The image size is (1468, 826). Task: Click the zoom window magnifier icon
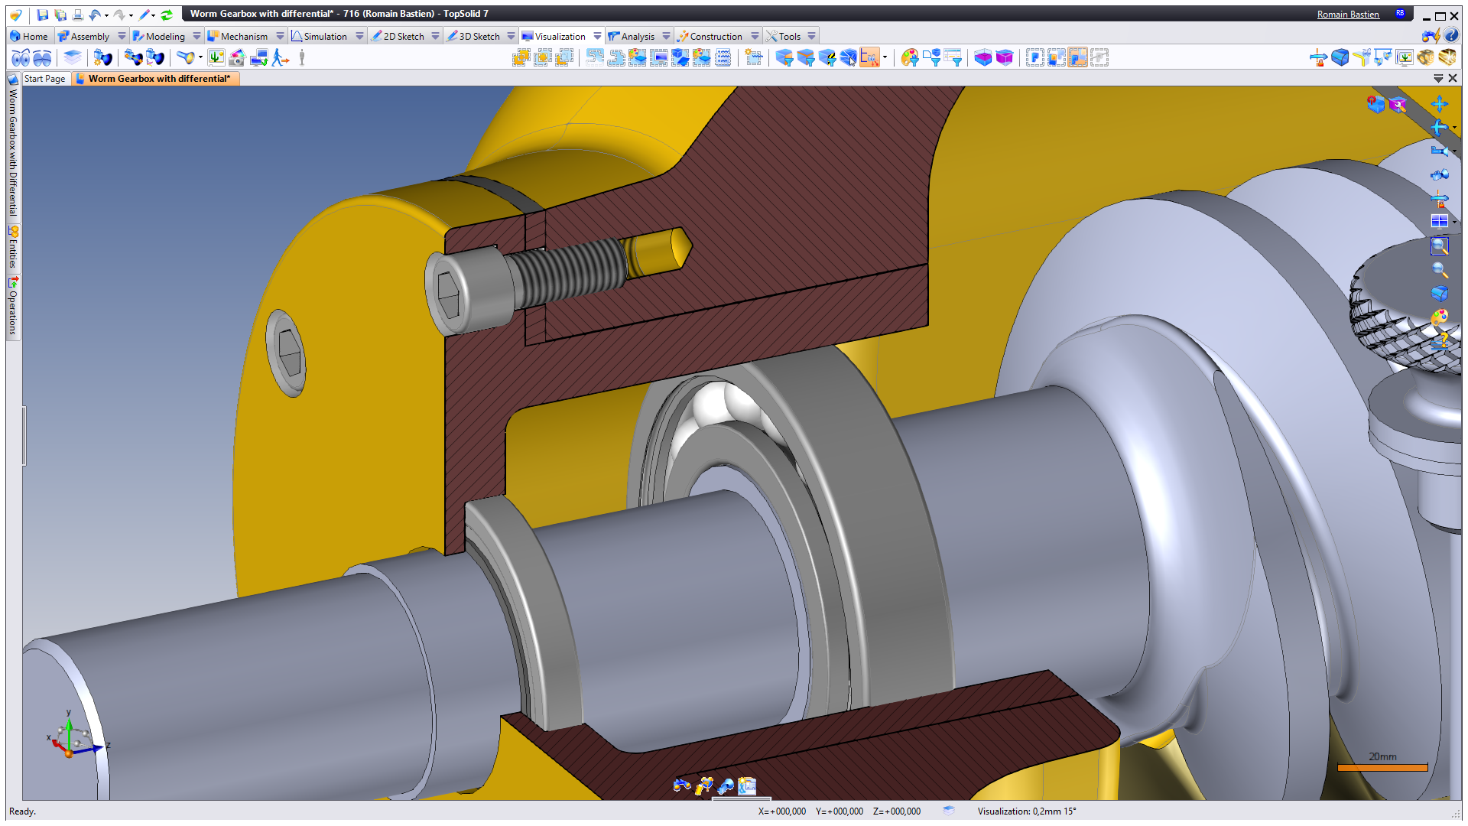(x=1439, y=246)
